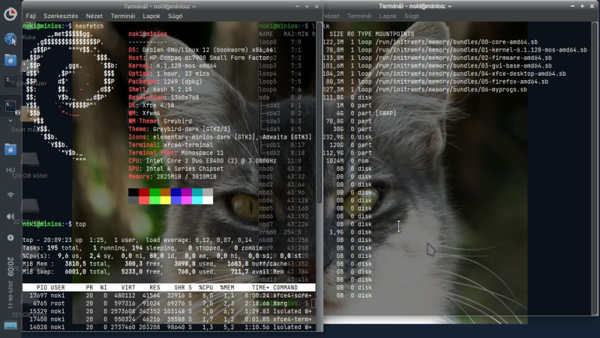
Task: Expand the panel chevron below terminal icon
Action: [10, 120]
